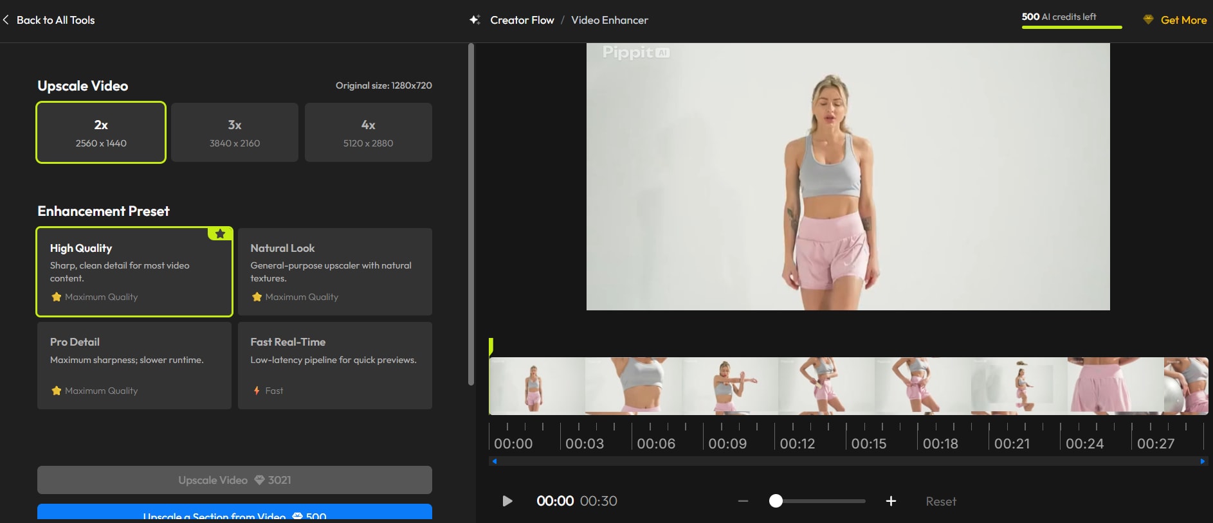This screenshot has height=523, width=1213.
Task: Click the diamond icon beside Get More
Action: tap(1148, 20)
